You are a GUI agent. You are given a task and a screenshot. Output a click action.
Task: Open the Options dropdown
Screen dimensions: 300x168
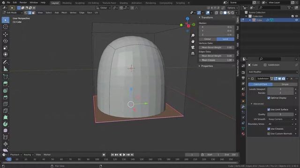click(232, 8)
